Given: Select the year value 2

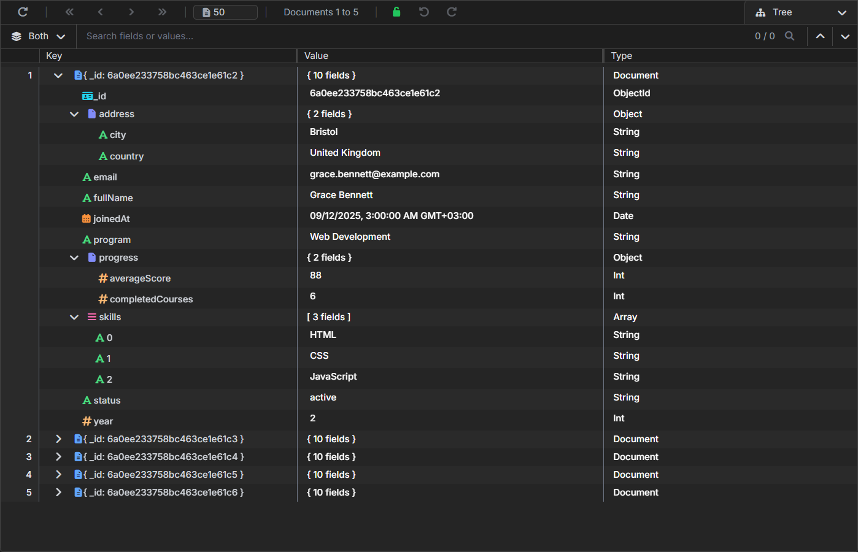Looking at the screenshot, I should [x=313, y=418].
